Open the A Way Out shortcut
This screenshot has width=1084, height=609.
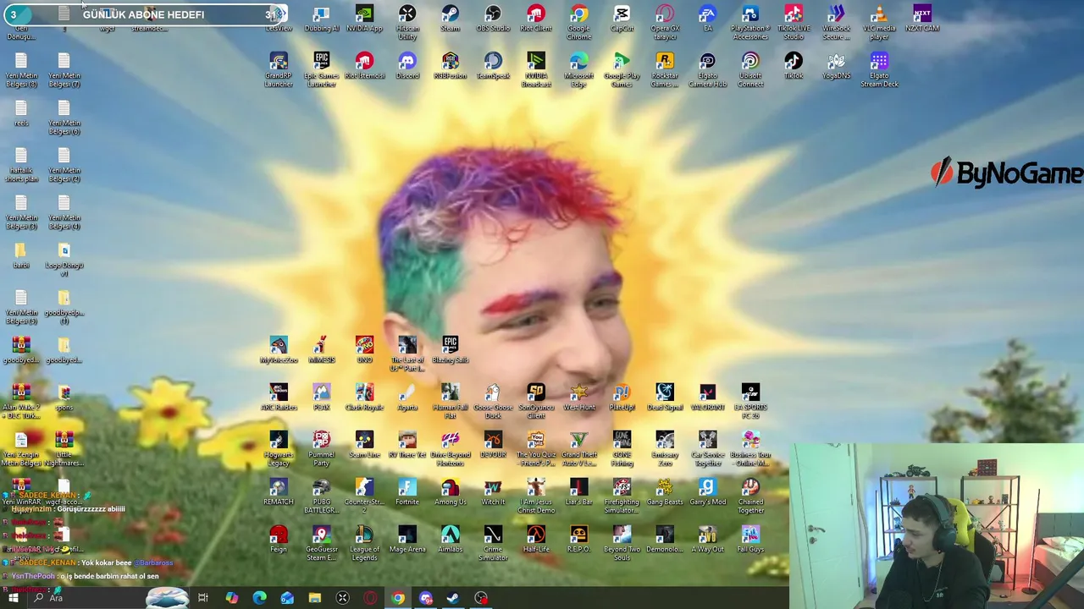coord(707,540)
